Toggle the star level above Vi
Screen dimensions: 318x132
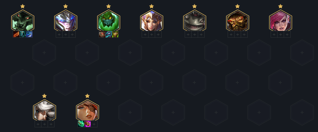tap(281, 6)
